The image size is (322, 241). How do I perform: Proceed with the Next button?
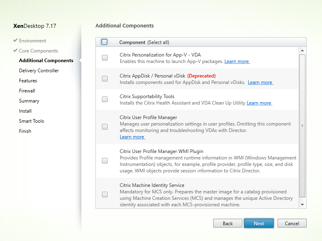pyautogui.click(x=259, y=223)
